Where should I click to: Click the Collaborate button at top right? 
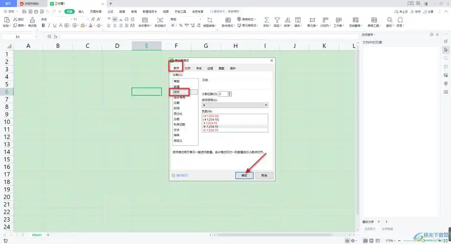[x=415, y=12]
